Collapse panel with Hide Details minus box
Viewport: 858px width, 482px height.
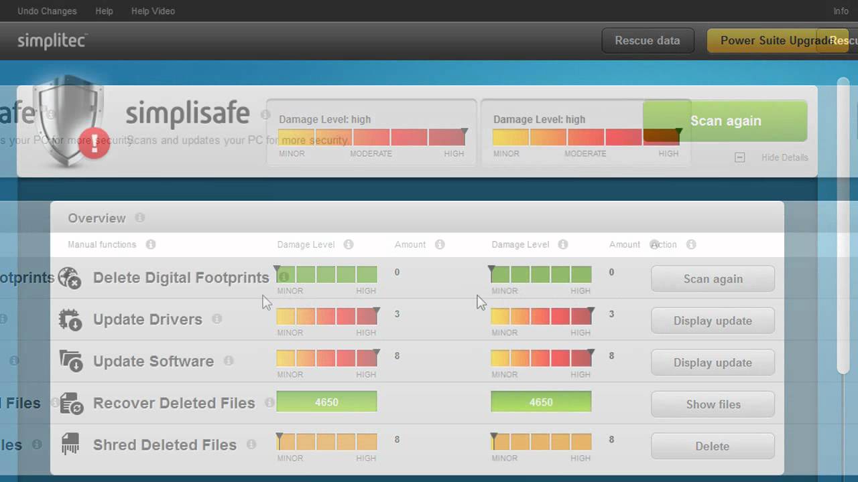click(x=739, y=157)
